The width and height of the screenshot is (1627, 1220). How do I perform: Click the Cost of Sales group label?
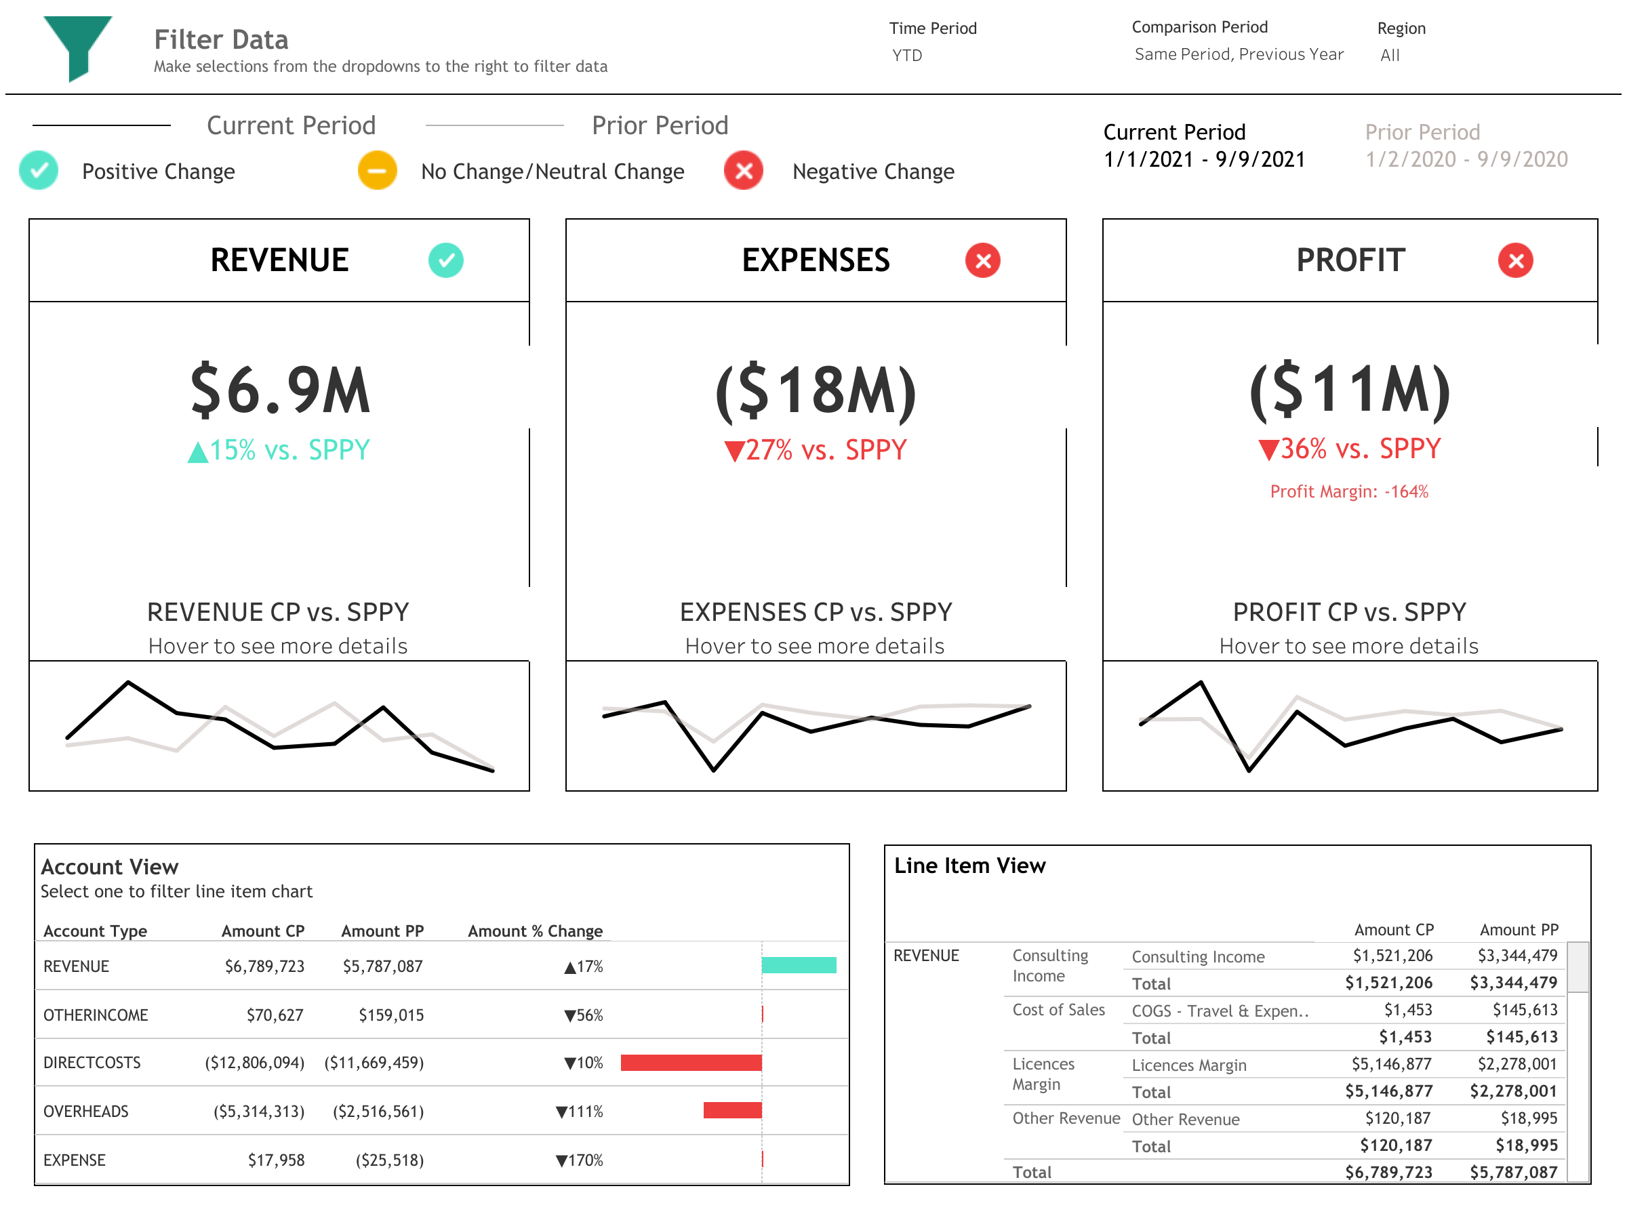click(x=1058, y=1009)
